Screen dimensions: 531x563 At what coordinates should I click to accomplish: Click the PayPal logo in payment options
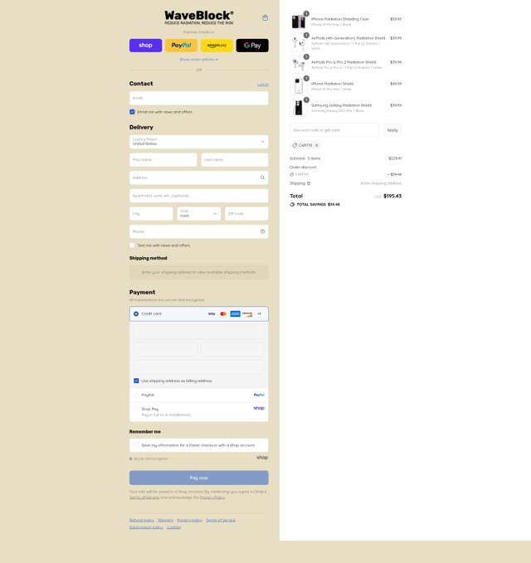[259, 395]
